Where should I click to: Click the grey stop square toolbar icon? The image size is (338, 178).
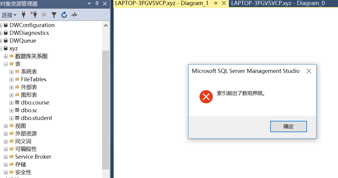(x=44, y=15)
